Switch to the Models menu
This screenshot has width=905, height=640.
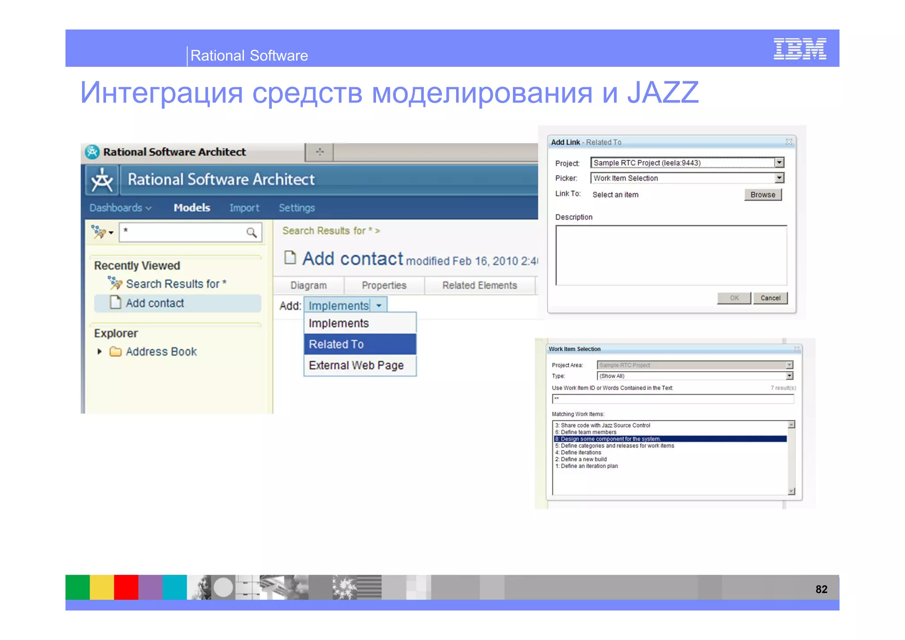tap(192, 208)
